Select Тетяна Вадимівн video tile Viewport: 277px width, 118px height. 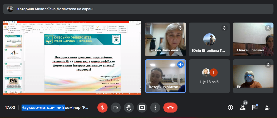pyautogui.click(x=165, y=39)
